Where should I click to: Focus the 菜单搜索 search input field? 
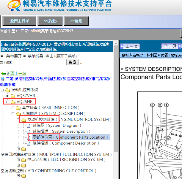point(39,62)
